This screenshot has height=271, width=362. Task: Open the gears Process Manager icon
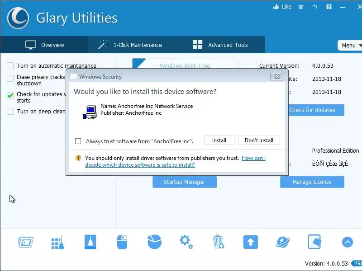pyautogui.click(x=186, y=242)
